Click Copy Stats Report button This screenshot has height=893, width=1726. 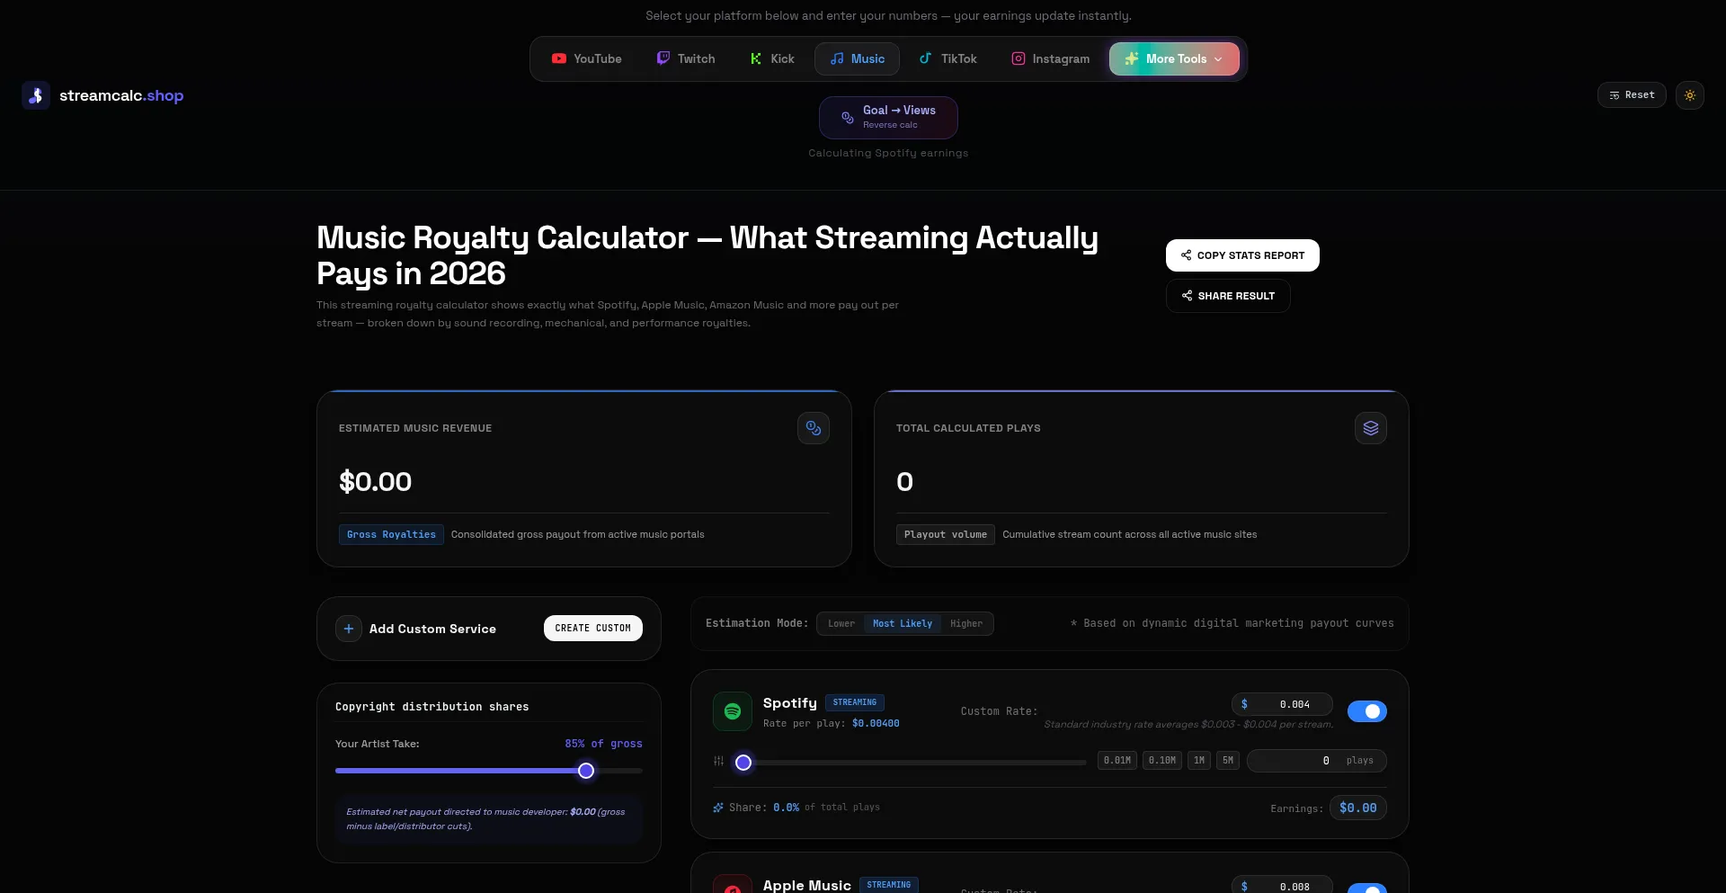1242,255
